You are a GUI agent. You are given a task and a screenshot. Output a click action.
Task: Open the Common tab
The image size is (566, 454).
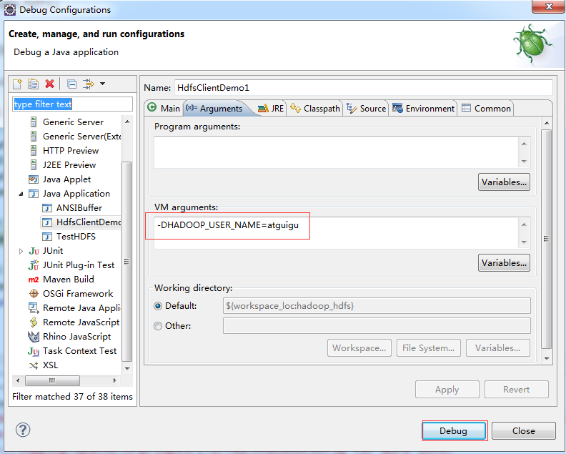[486, 109]
